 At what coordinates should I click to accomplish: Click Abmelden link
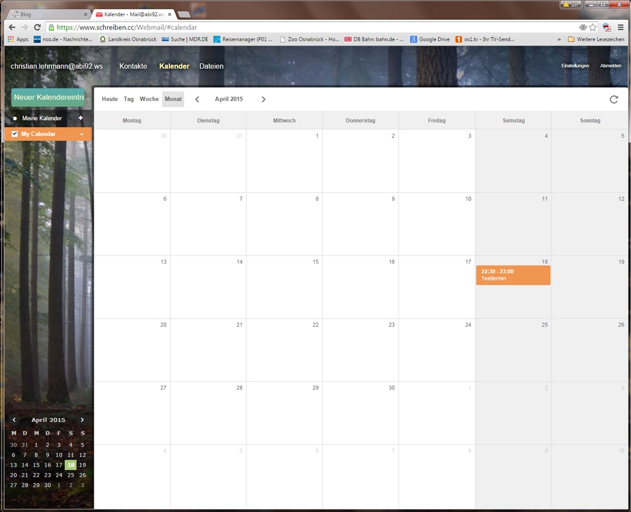click(611, 65)
